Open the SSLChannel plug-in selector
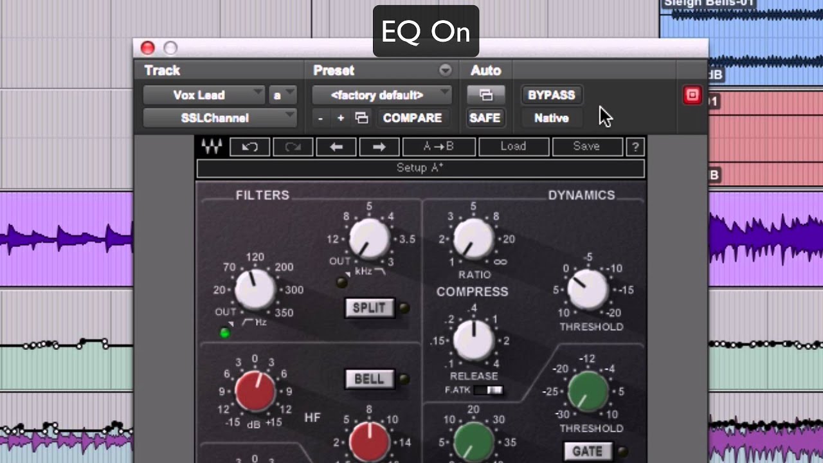 (x=219, y=118)
